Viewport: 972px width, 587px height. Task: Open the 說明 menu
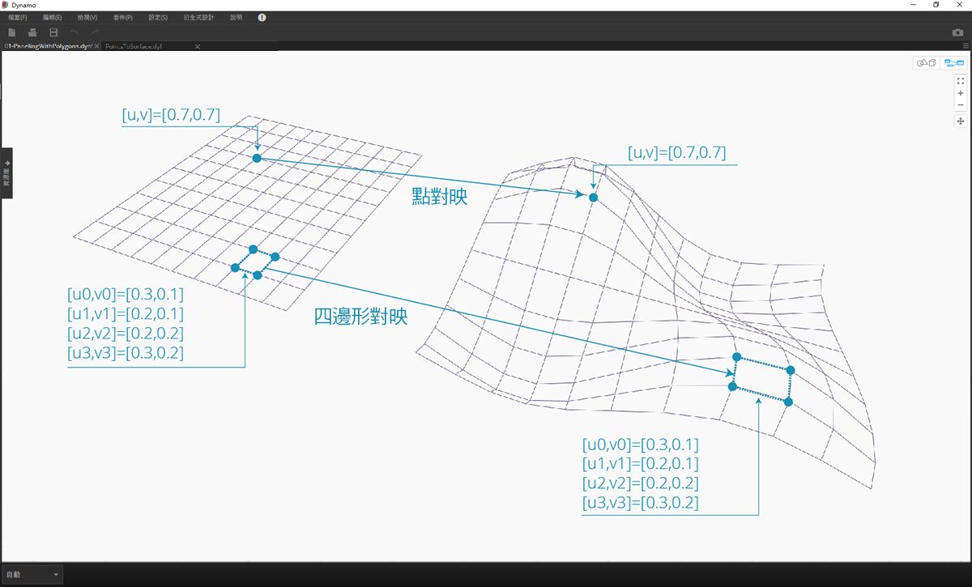tap(236, 17)
